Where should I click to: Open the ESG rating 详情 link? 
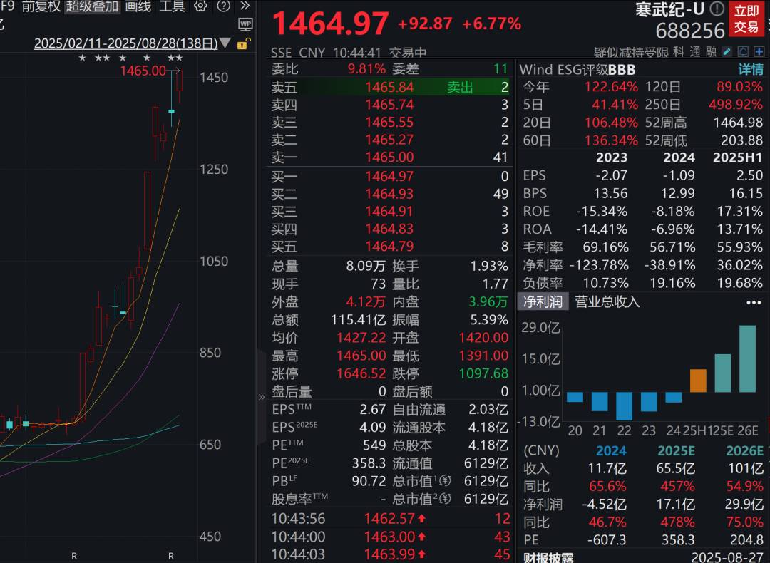click(751, 69)
